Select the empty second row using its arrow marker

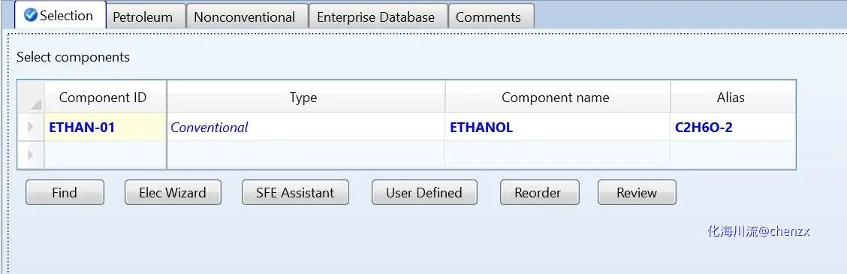point(31,155)
